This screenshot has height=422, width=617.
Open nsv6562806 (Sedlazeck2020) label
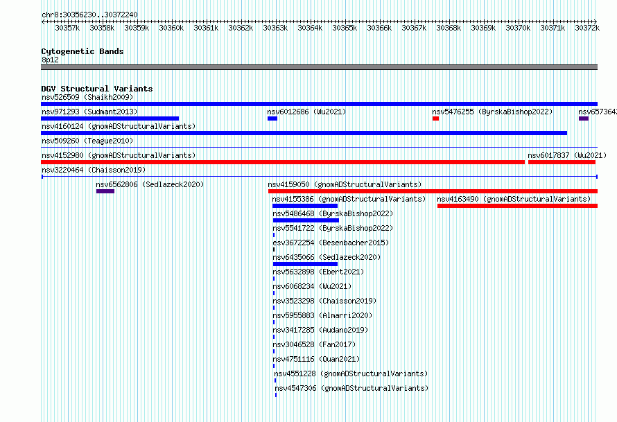coord(150,184)
